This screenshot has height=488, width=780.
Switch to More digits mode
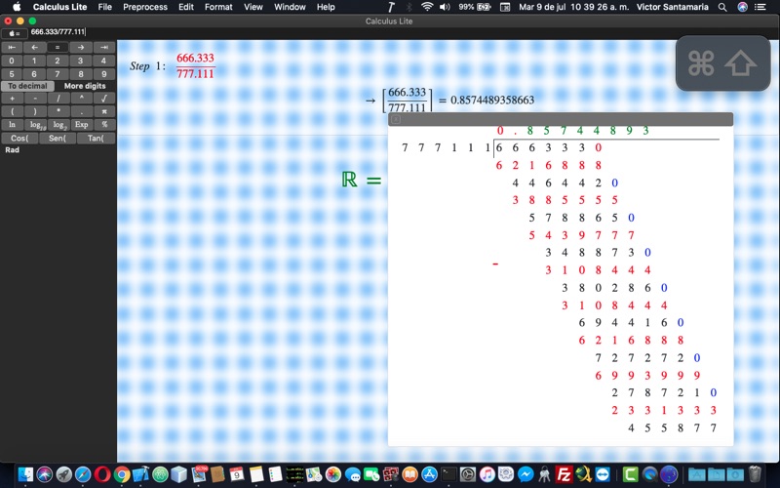85,86
